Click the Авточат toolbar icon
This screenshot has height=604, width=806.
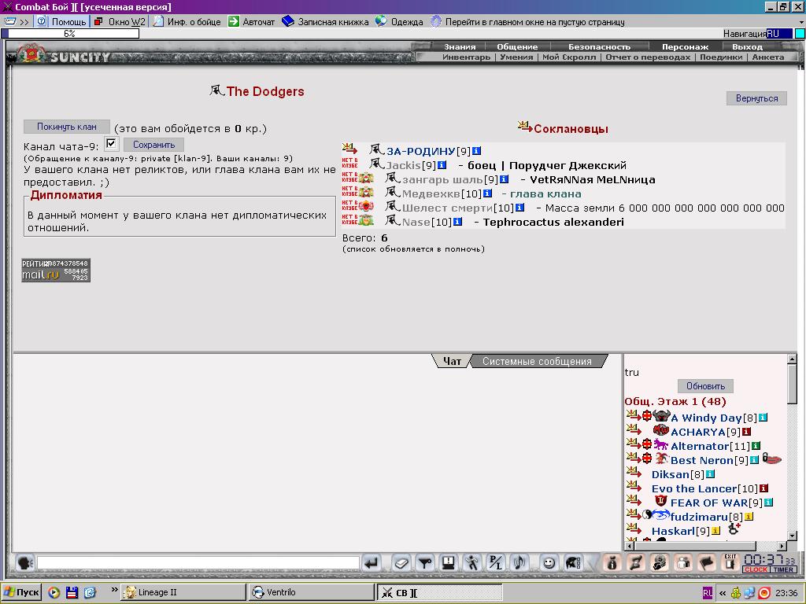click(234, 21)
